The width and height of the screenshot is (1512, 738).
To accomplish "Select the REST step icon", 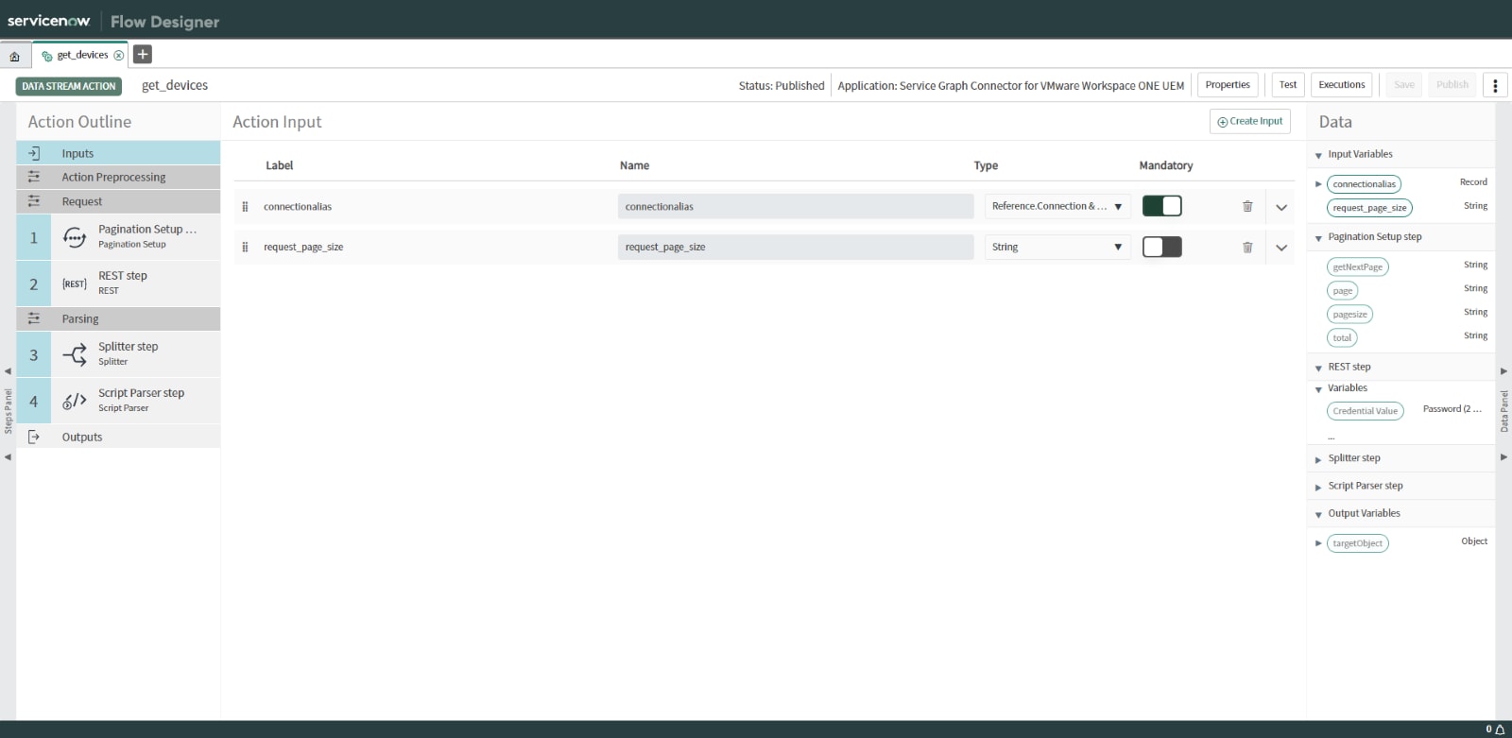I will coord(74,283).
